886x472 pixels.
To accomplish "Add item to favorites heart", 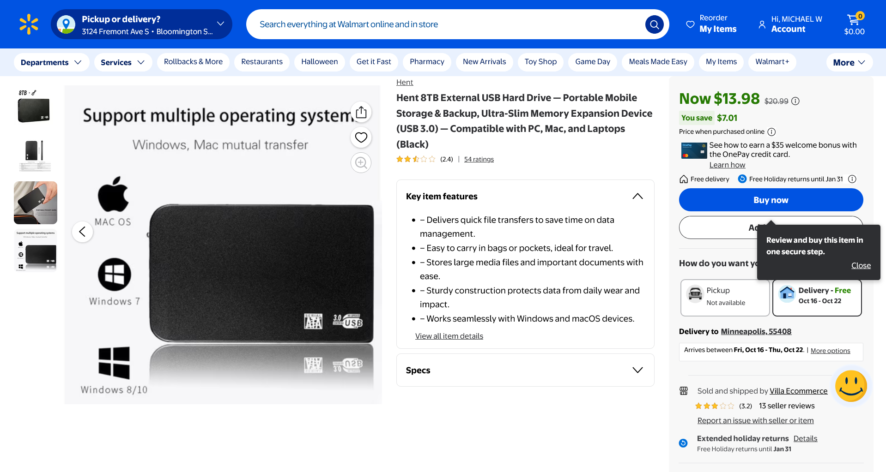I will coord(361,137).
